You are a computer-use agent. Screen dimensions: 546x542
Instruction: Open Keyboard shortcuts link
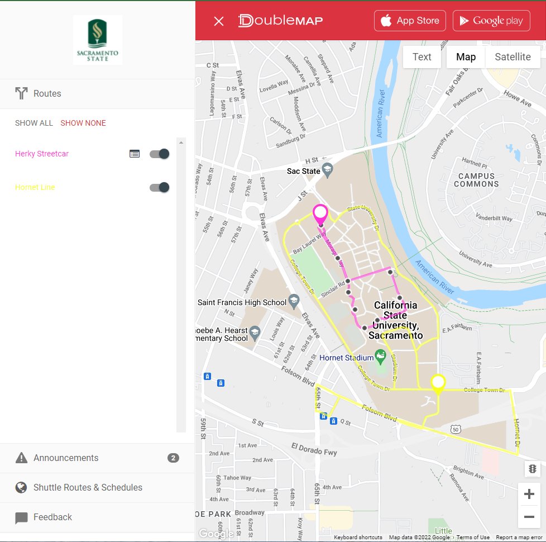coord(358,537)
